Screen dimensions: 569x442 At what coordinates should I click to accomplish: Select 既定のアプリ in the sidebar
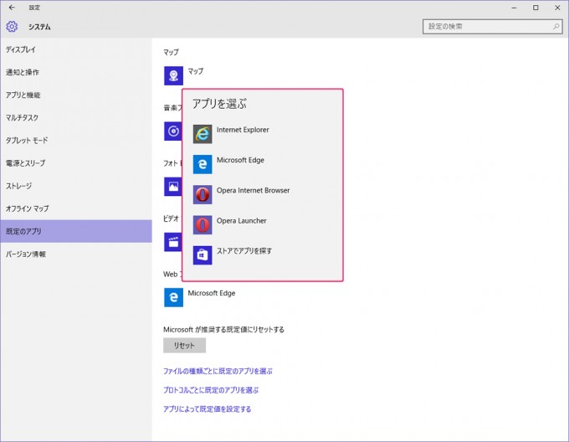click(x=76, y=231)
